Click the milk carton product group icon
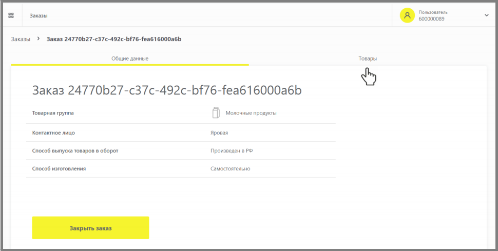498x251 pixels. (216, 113)
